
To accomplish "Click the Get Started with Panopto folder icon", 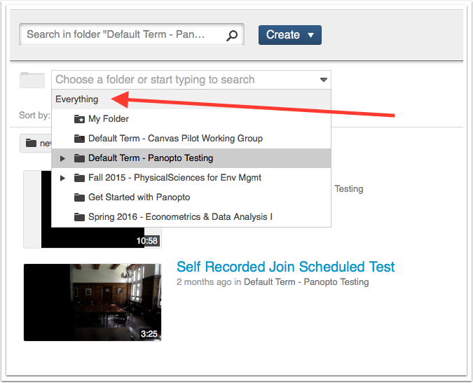I will [79, 197].
